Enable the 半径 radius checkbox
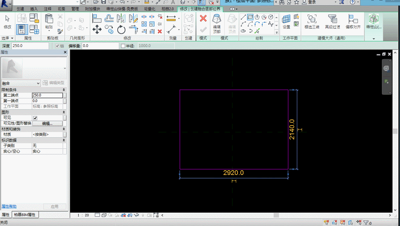The height and width of the screenshot is (226, 400). coord(123,46)
